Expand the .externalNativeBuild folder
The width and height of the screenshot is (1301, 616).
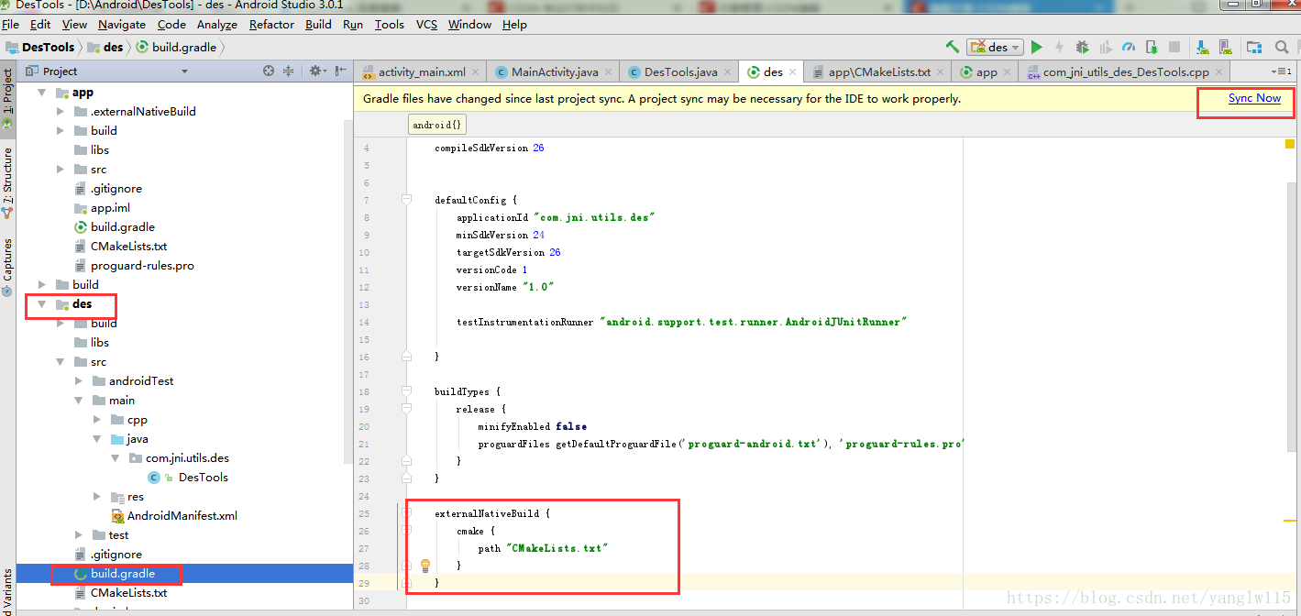tap(61, 112)
